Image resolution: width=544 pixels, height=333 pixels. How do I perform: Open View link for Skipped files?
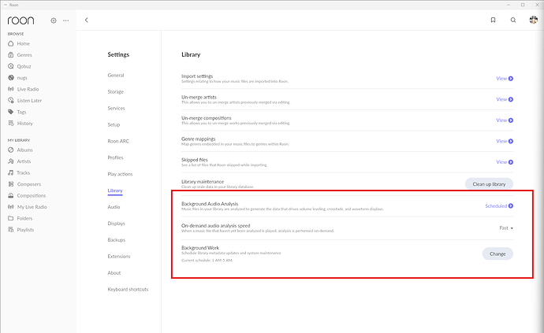(x=505, y=162)
